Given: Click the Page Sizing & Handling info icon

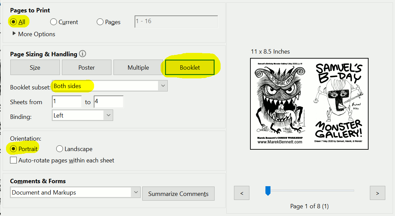Looking at the screenshot, I should (83, 54).
